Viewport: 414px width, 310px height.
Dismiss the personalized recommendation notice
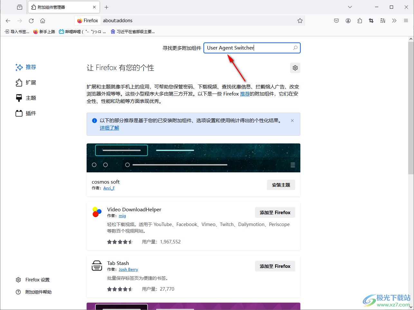[292, 121]
